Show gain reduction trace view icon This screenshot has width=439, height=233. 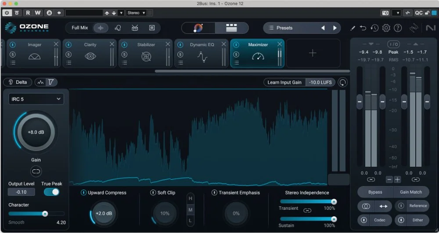click(x=51, y=82)
